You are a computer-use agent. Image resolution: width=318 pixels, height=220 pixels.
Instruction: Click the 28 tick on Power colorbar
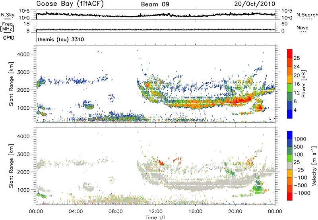coord(297,58)
